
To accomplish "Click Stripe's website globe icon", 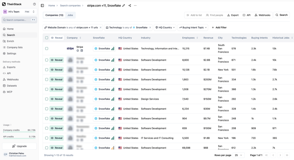I will pos(78,50).
